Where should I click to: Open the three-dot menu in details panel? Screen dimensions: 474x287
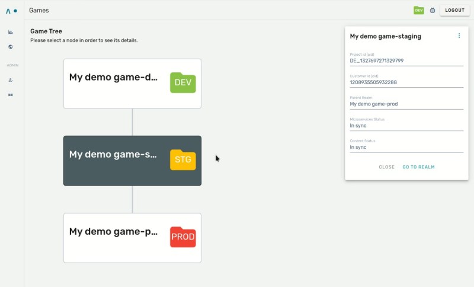click(459, 36)
